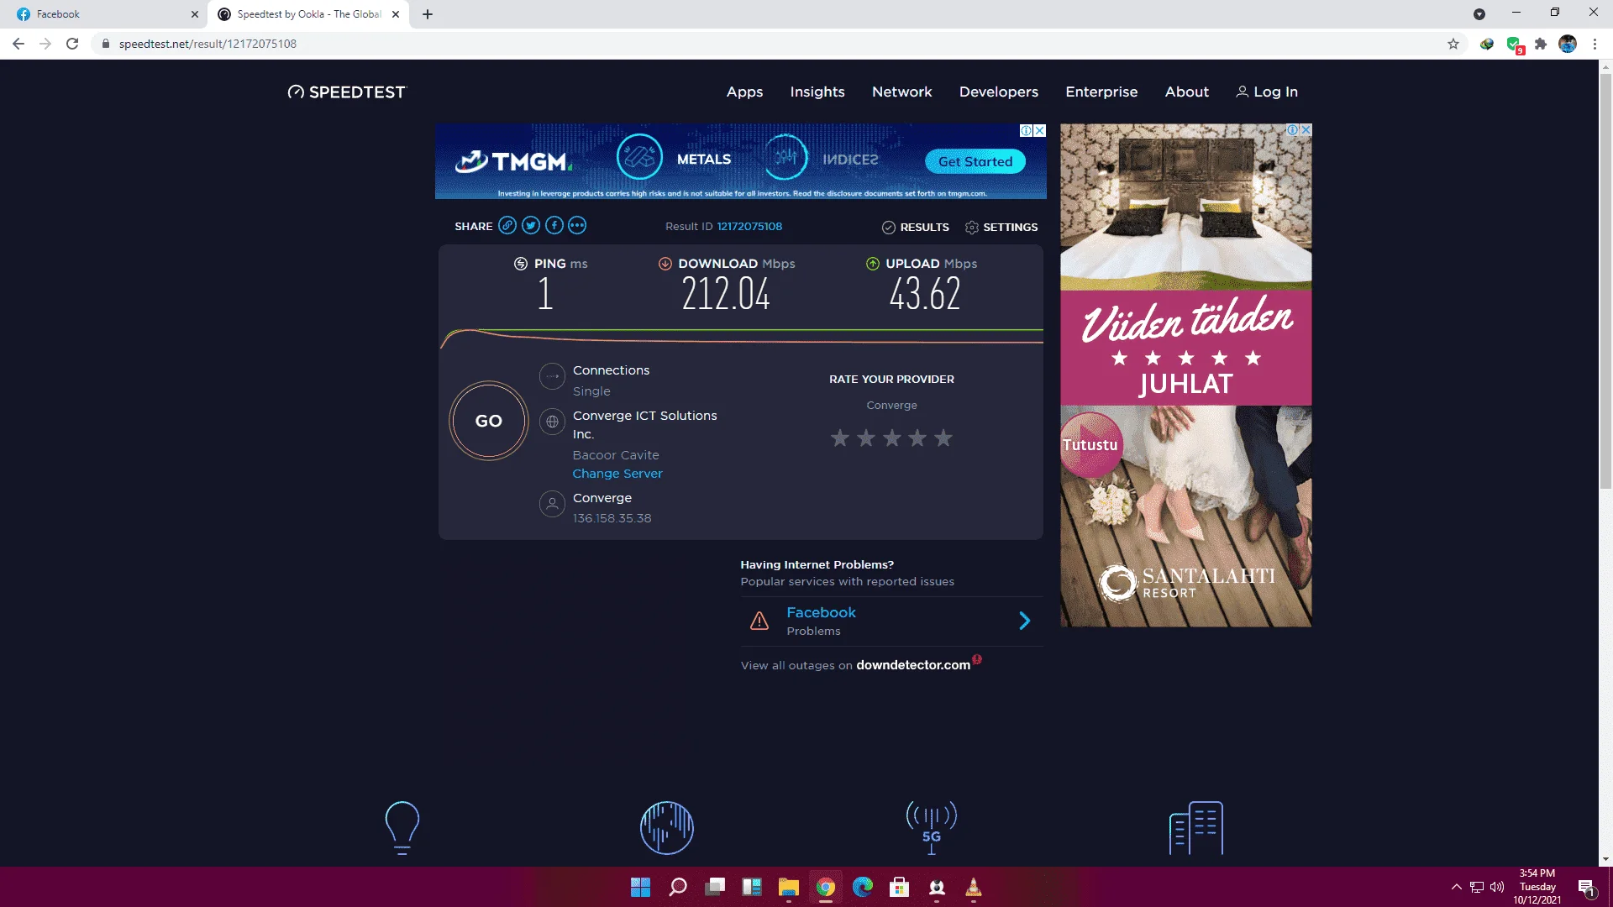This screenshot has height=907, width=1613.
Task: Open Windows Start menu
Action: (641, 888)
